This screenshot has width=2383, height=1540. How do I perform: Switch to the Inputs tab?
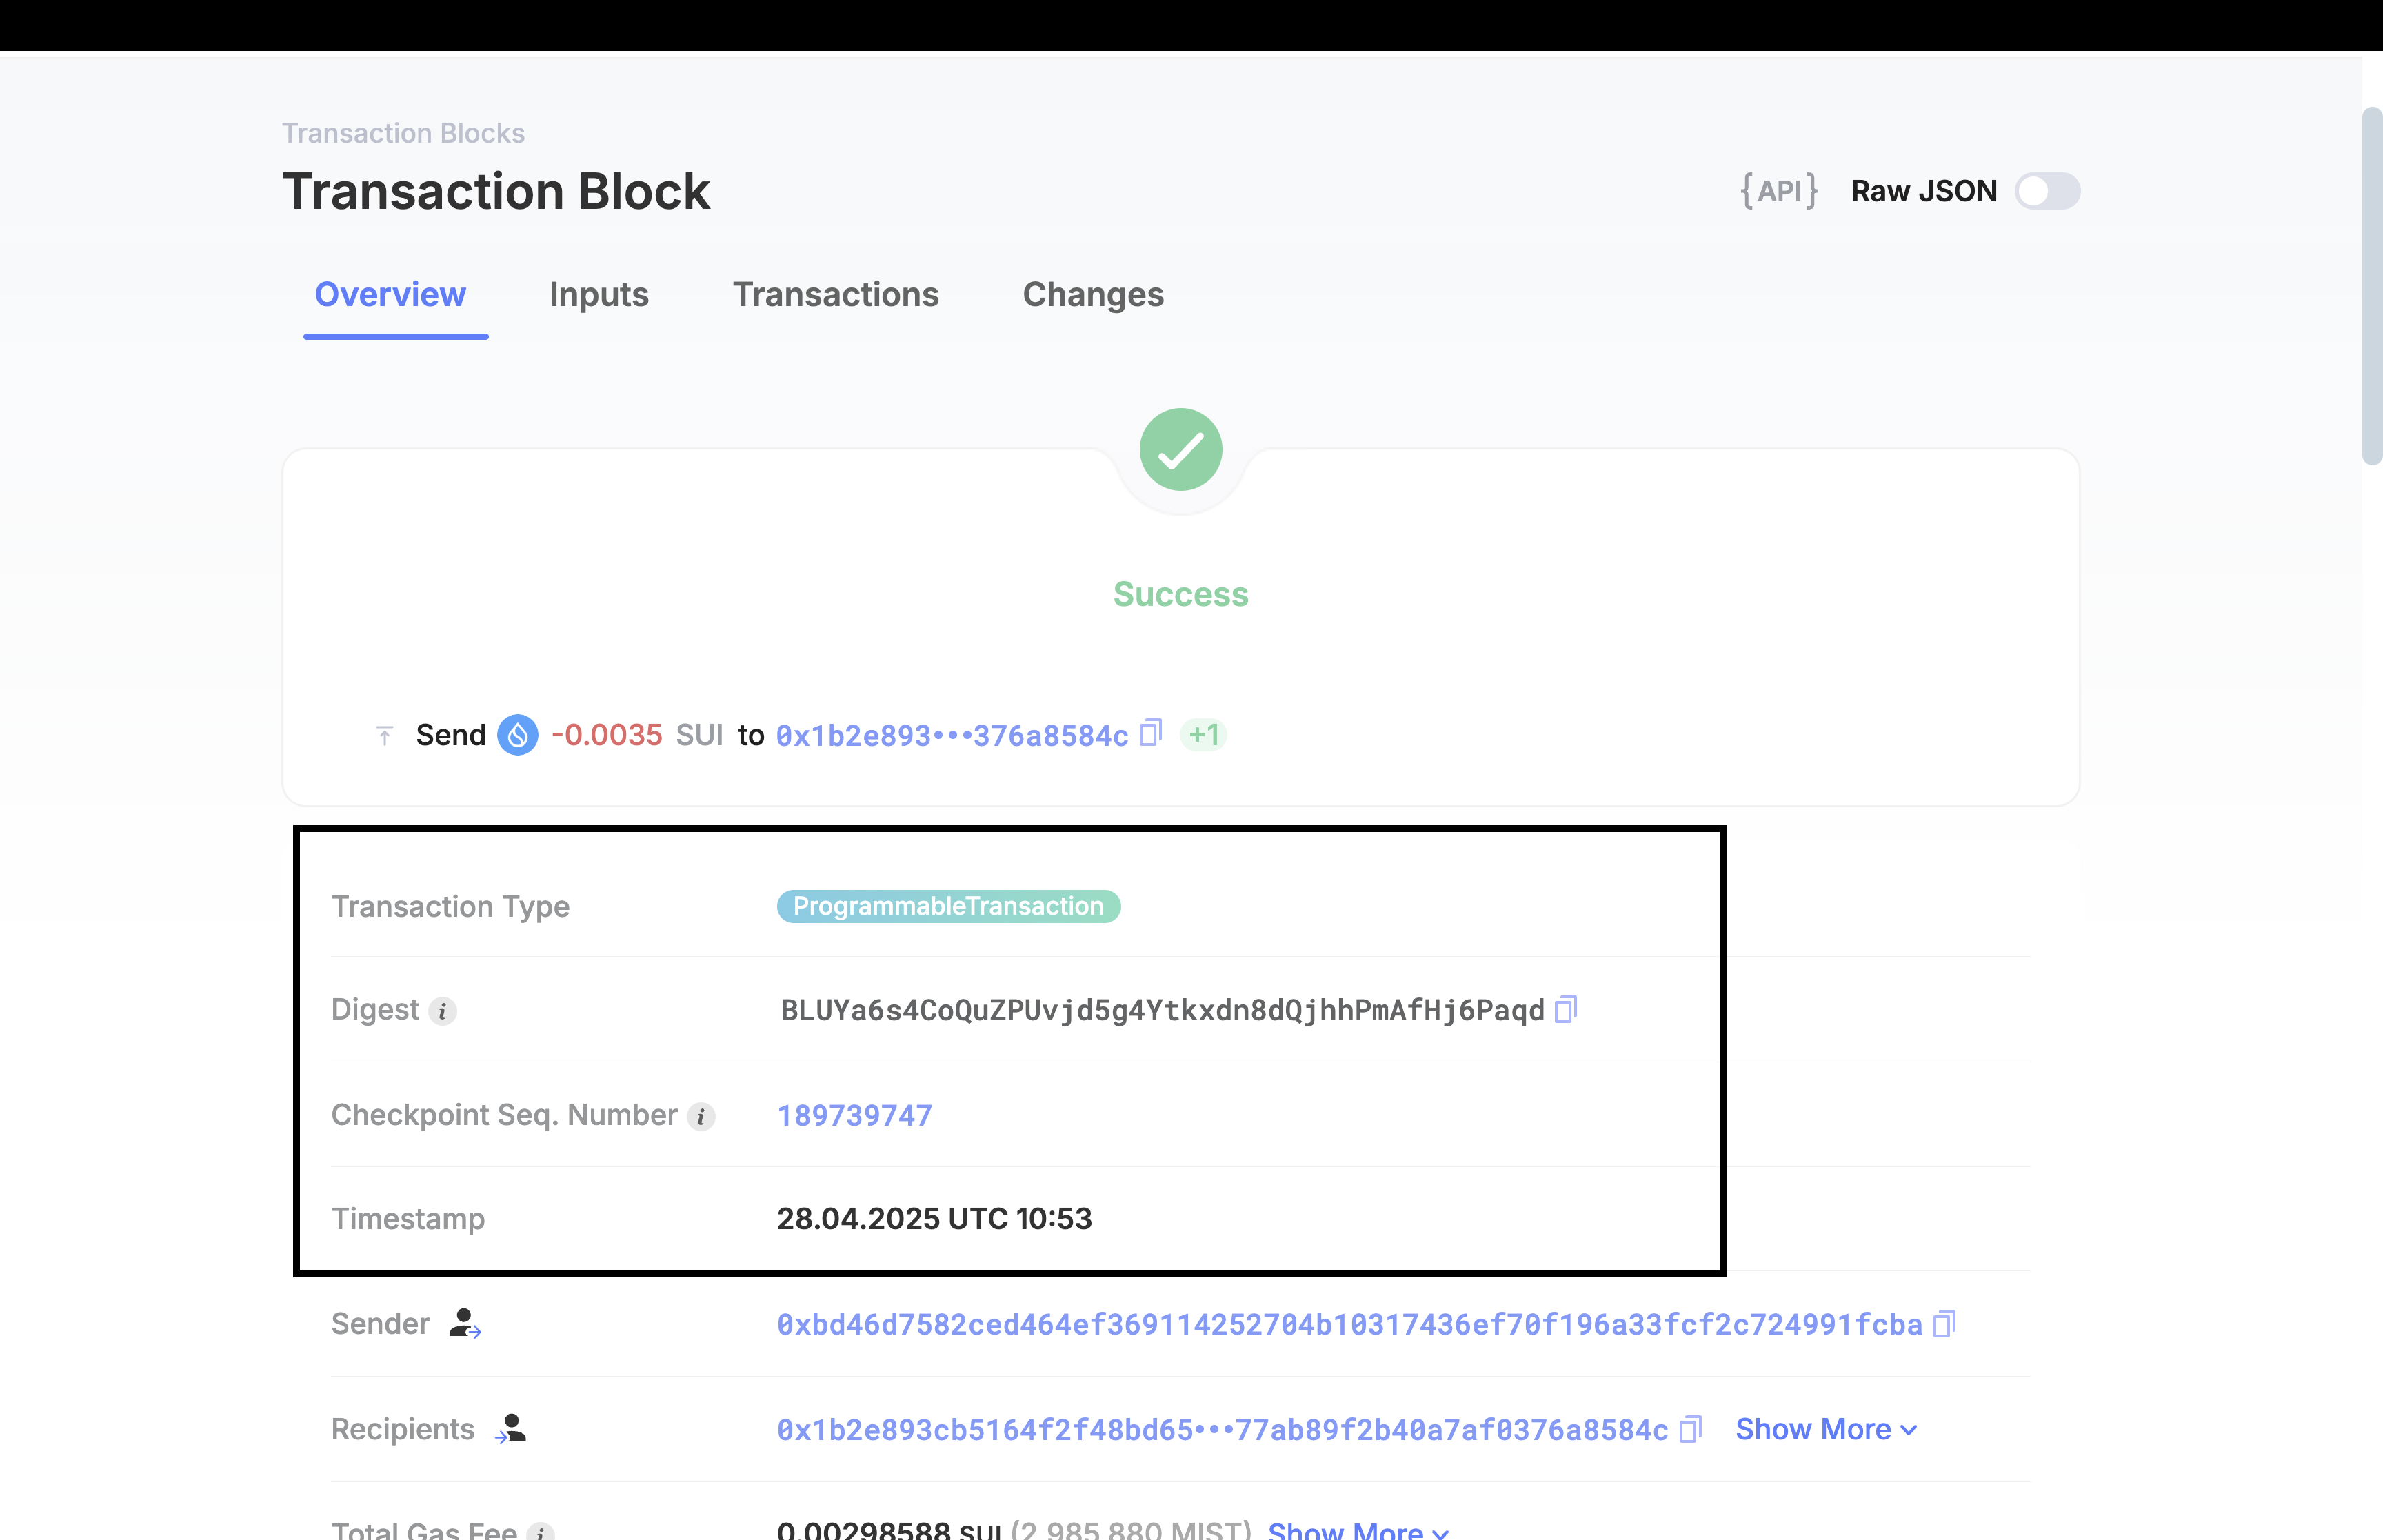598,295
